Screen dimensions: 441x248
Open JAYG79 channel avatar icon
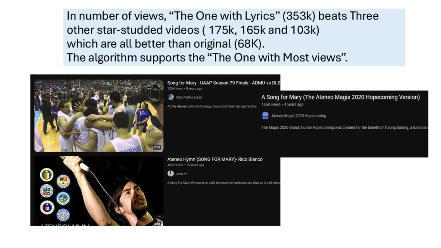[171, 174]
